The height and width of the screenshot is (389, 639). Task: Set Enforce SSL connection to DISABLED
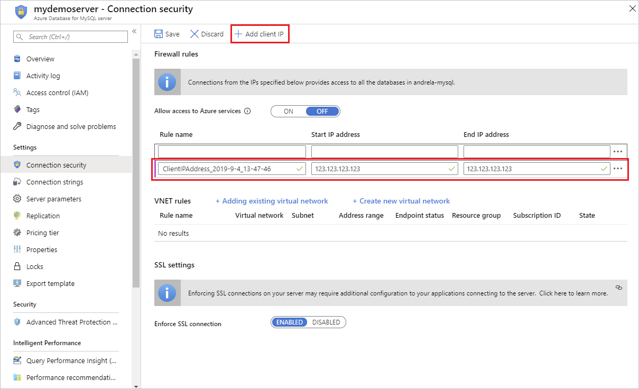[326, 322]
